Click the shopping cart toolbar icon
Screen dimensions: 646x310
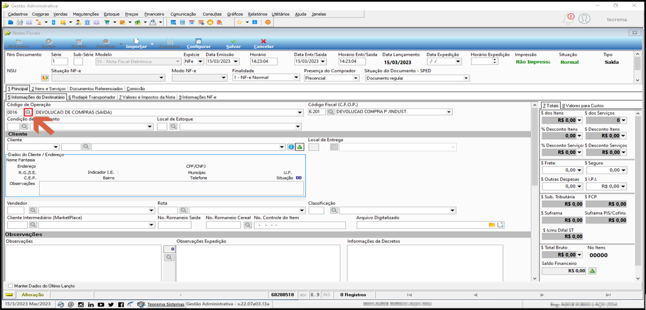(107, 22)
